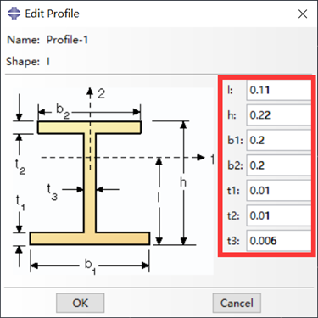Confirm the profile with OK

81,303
